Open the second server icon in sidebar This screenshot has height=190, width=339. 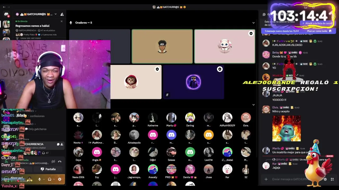pos(6,32)
